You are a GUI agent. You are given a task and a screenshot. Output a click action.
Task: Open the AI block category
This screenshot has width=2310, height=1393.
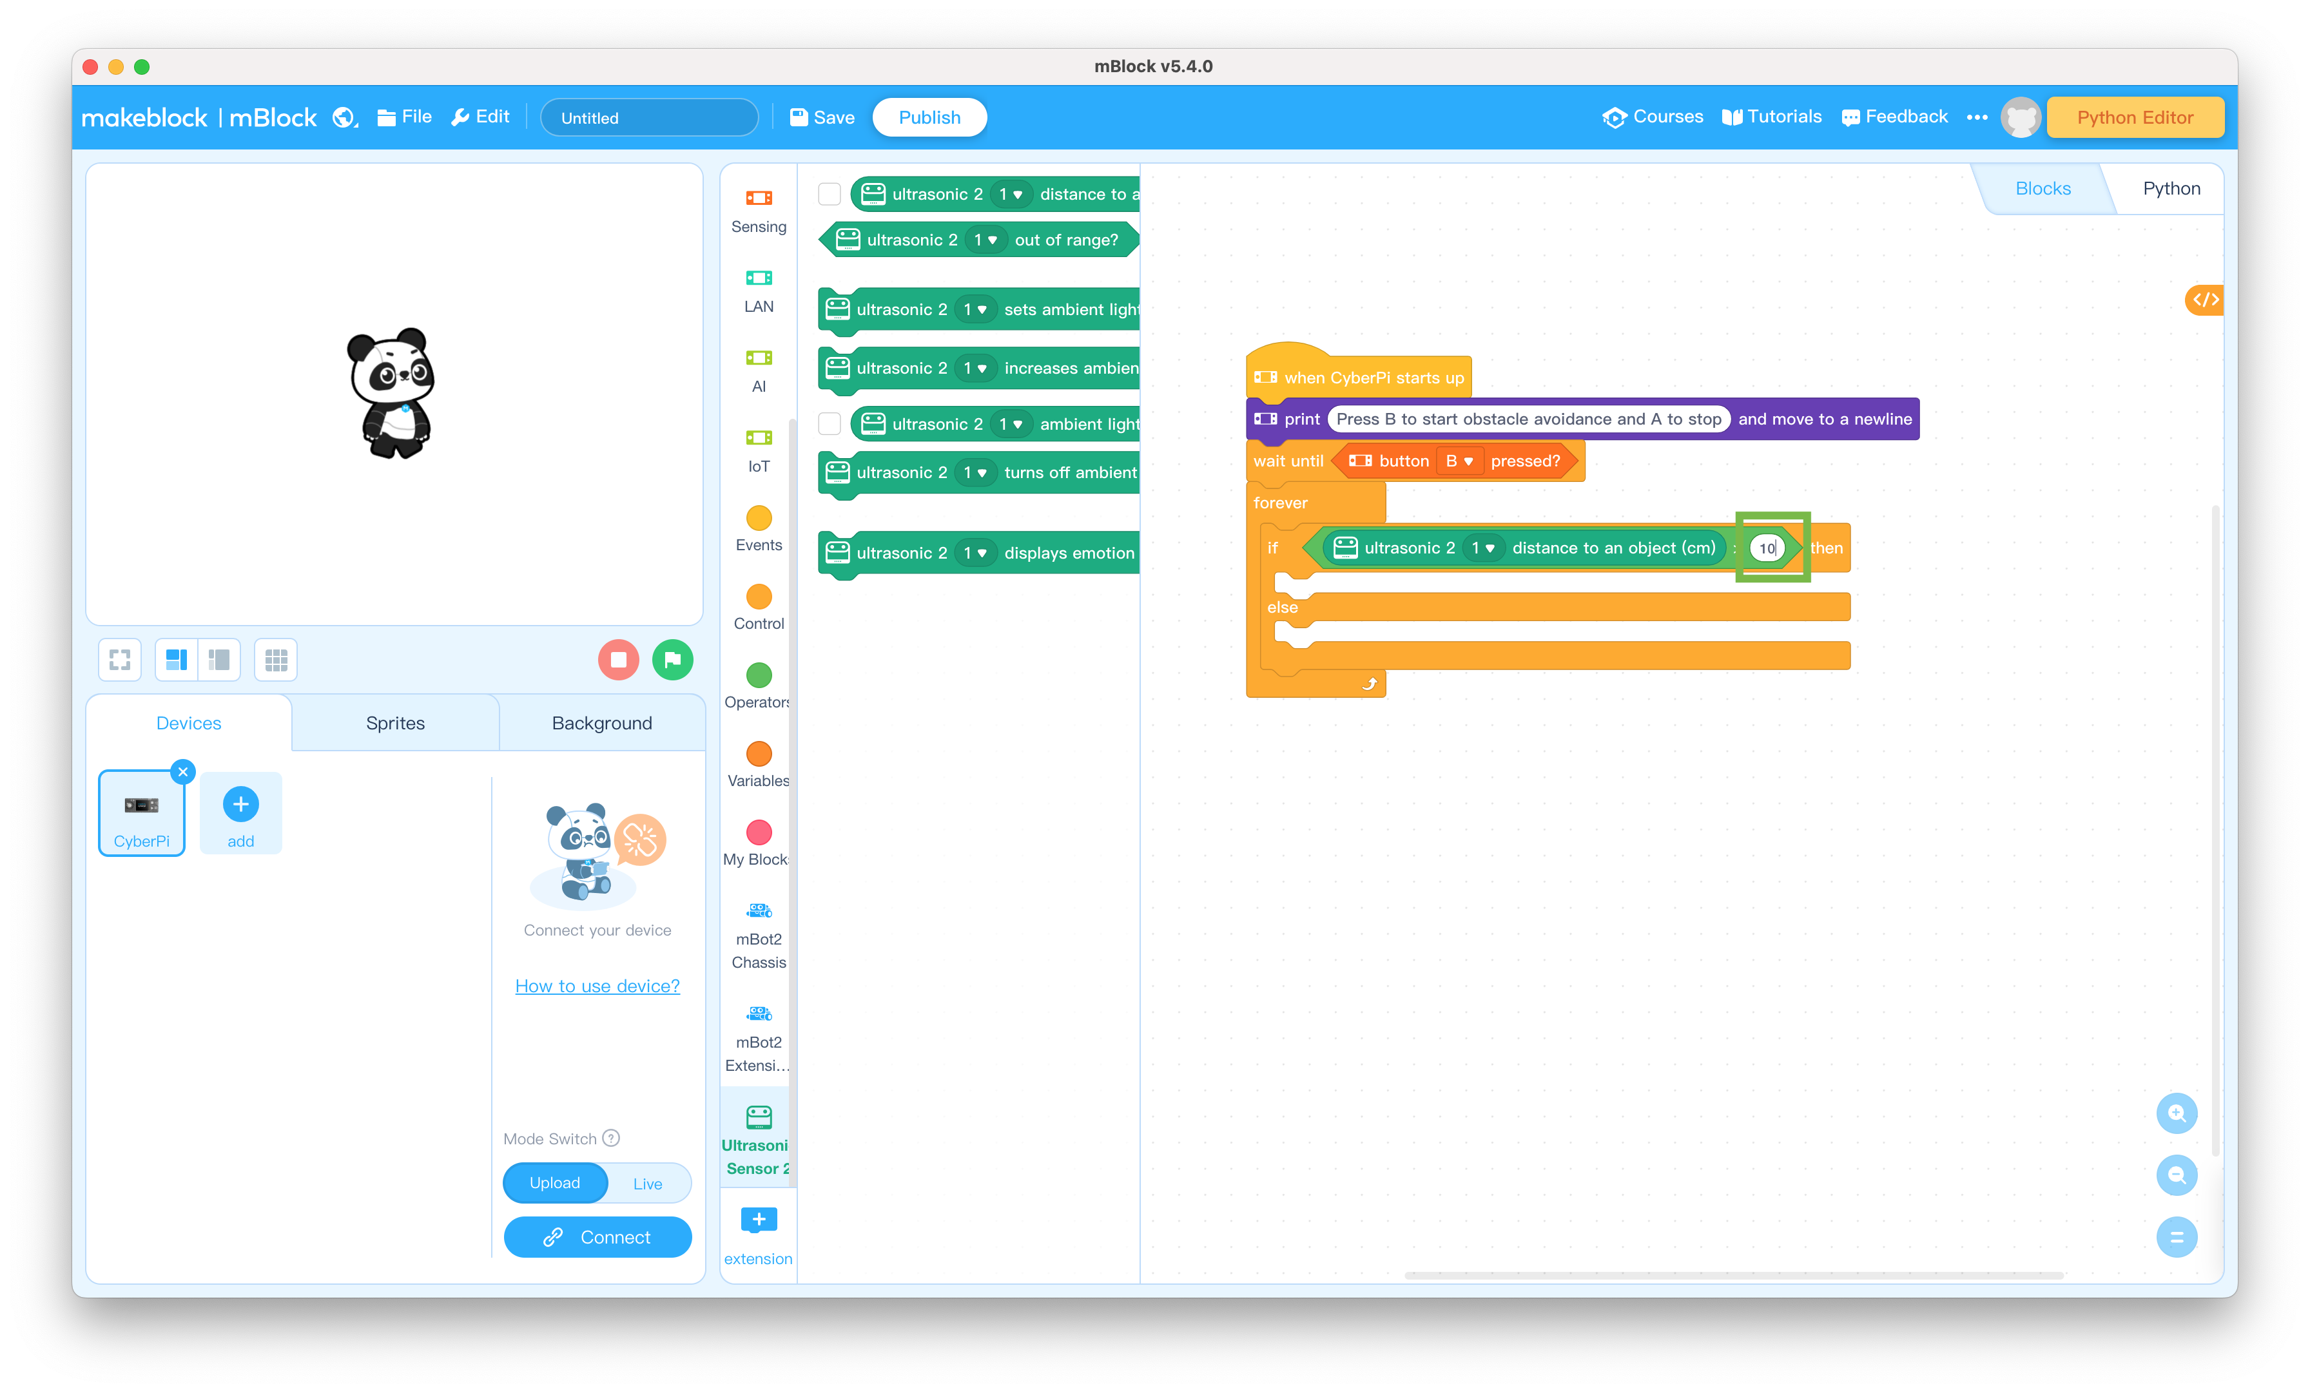point(759,370)
